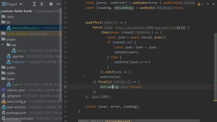Image resolution: width=217 pixels, height=122 pixels.
Task: Click the Collapse All icon in Project toolbar
Action: (x=42, y=4)
